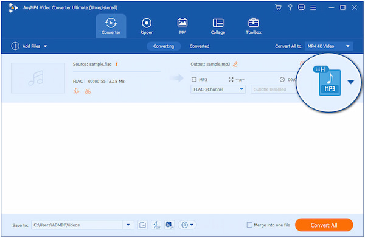The width and height of the screenshot is (365, 238).
Task: Switch to the Converter tab
Action: point(111,26)
